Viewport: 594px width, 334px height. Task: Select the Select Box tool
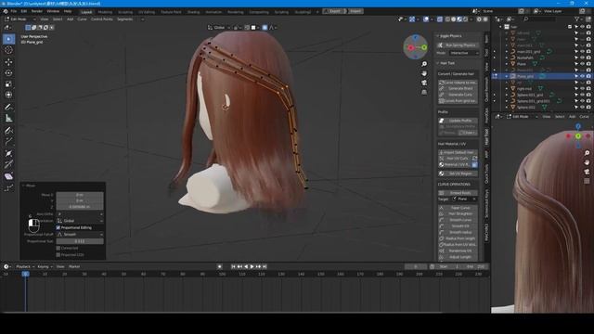(8, 39)
